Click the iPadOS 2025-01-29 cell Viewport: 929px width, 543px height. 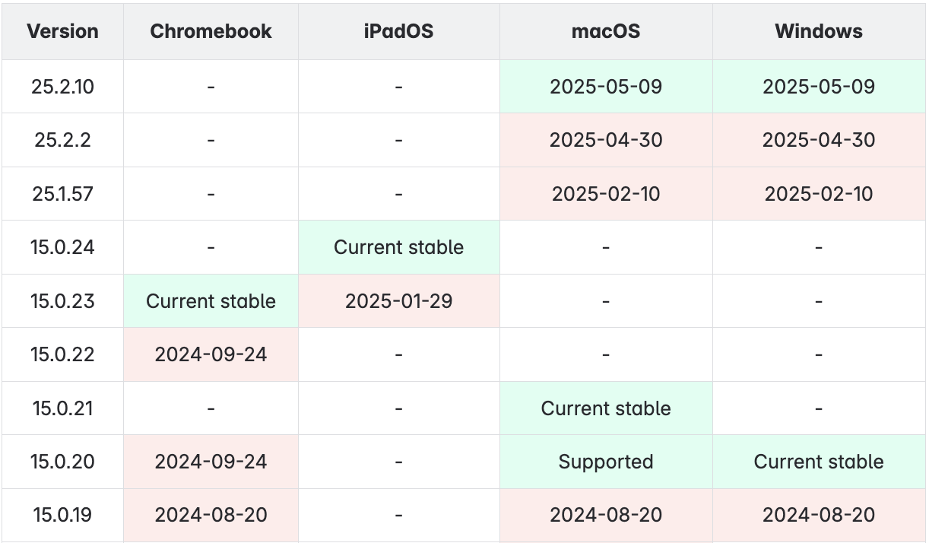(398, 301)
